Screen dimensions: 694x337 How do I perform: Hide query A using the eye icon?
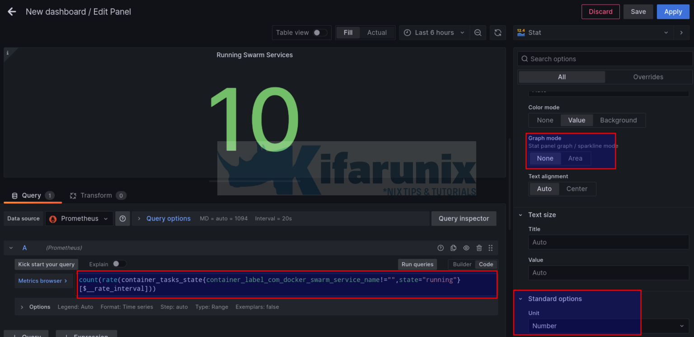click(x=466, y=248)
